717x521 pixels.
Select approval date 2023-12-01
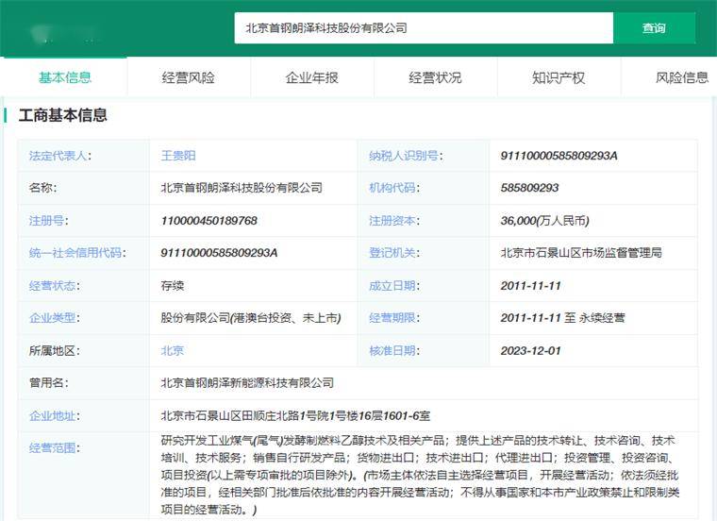click(530, 350)
